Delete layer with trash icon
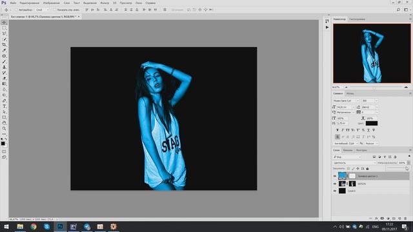Image resolution: width=413 pixels, height=232 pixels. pos(405,218)
